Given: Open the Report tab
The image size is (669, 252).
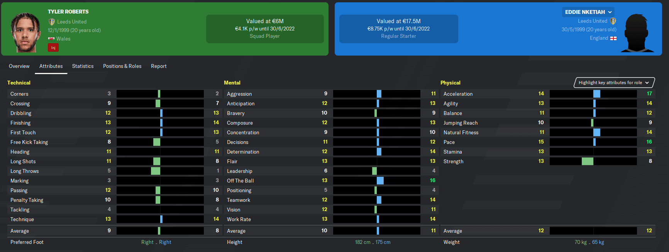Looking at the screenshot, I should point(159,66).
